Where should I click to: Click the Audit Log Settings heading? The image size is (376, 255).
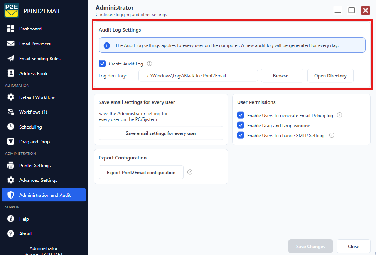pos(120,30)
